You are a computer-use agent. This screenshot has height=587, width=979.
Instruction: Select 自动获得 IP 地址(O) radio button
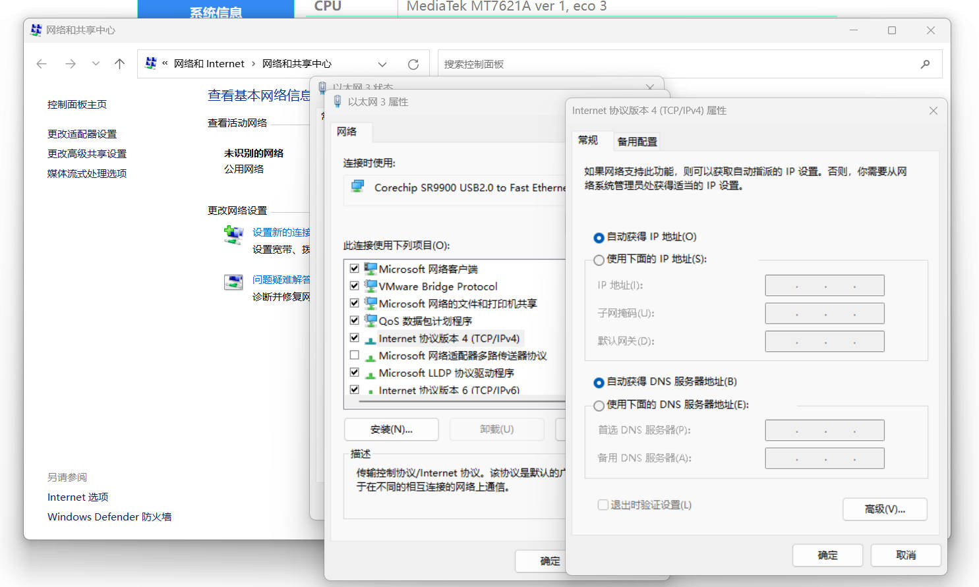pos(599,237)
